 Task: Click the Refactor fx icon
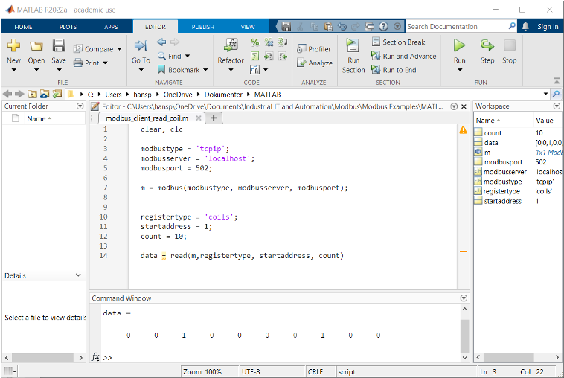click(x=231, y=45)
